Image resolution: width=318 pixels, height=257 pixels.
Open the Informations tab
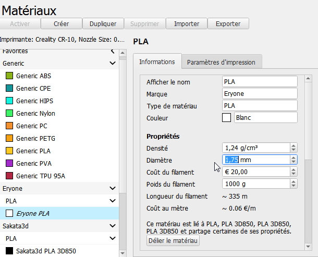point(157,62)
